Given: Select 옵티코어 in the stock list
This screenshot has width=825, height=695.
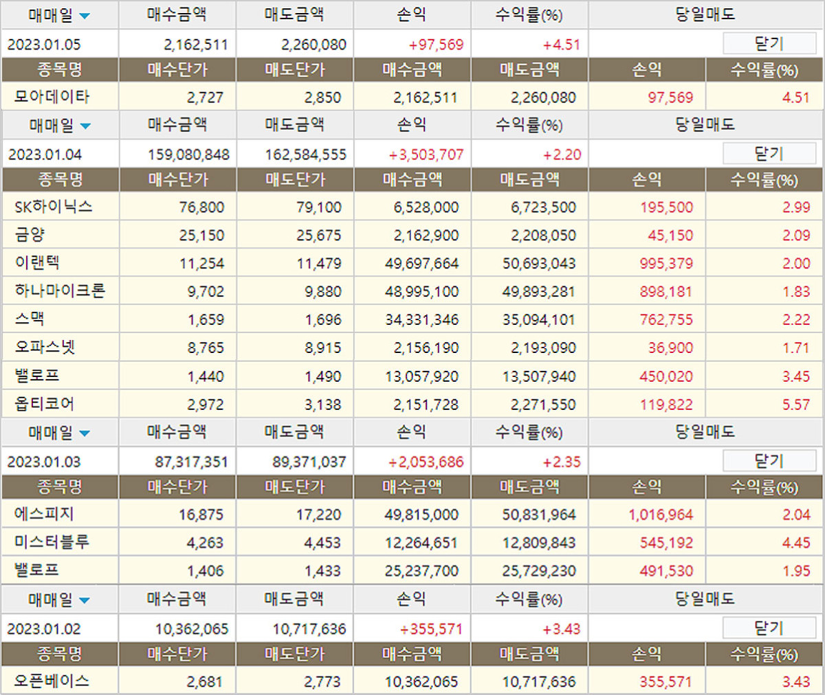Looking at the screenshot, I should point(45,404).
